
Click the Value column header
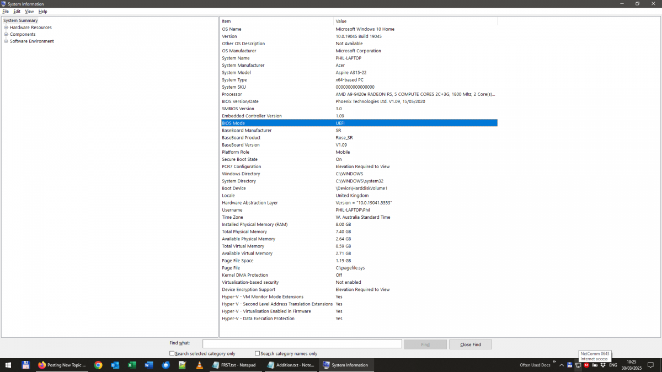(415, 21)
